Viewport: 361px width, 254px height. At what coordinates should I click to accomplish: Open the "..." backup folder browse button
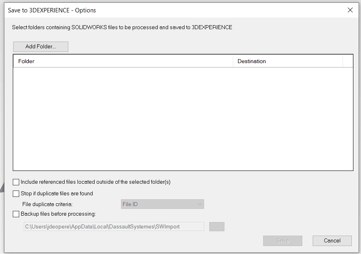[216, 226]
